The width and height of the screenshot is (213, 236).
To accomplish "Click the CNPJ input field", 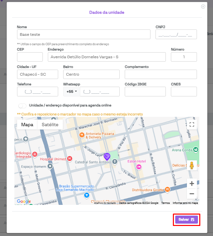I will click(176, 34).
